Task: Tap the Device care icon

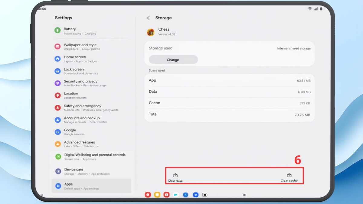Action: click(58, 171)
